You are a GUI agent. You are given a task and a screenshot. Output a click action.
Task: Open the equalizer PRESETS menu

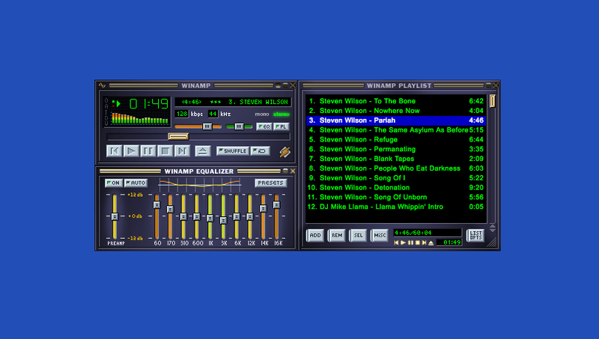270,183
